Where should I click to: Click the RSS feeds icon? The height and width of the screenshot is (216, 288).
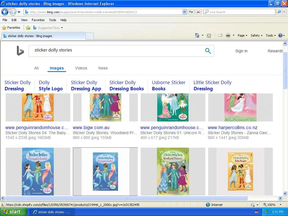(x=209, y=36)
